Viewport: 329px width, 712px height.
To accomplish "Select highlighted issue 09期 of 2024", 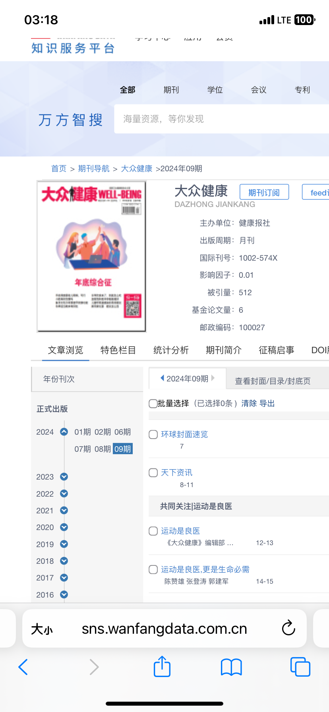I will point(123,449).
